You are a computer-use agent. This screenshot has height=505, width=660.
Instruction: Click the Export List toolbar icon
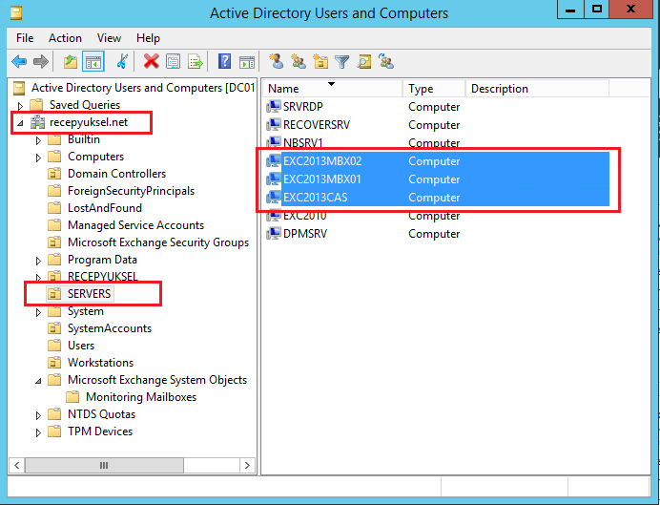tap(196, 62)
